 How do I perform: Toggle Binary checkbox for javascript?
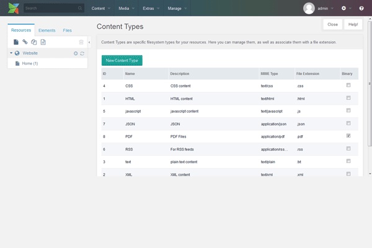[348, 110]
